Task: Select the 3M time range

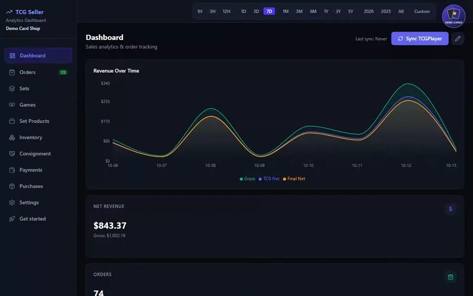Action: coord(299,11)
